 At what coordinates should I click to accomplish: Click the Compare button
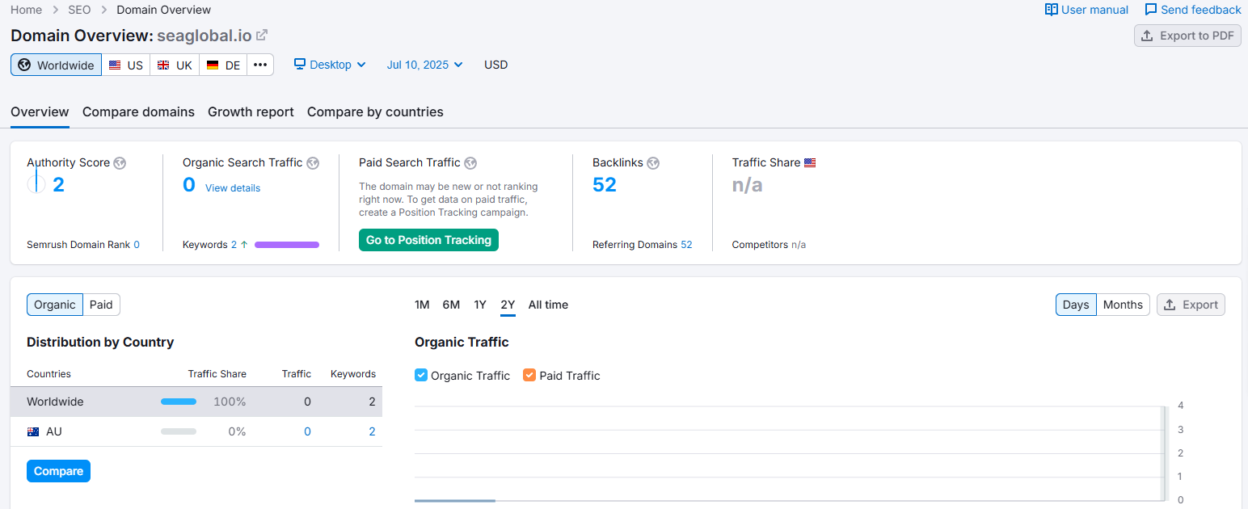point(58,471)
